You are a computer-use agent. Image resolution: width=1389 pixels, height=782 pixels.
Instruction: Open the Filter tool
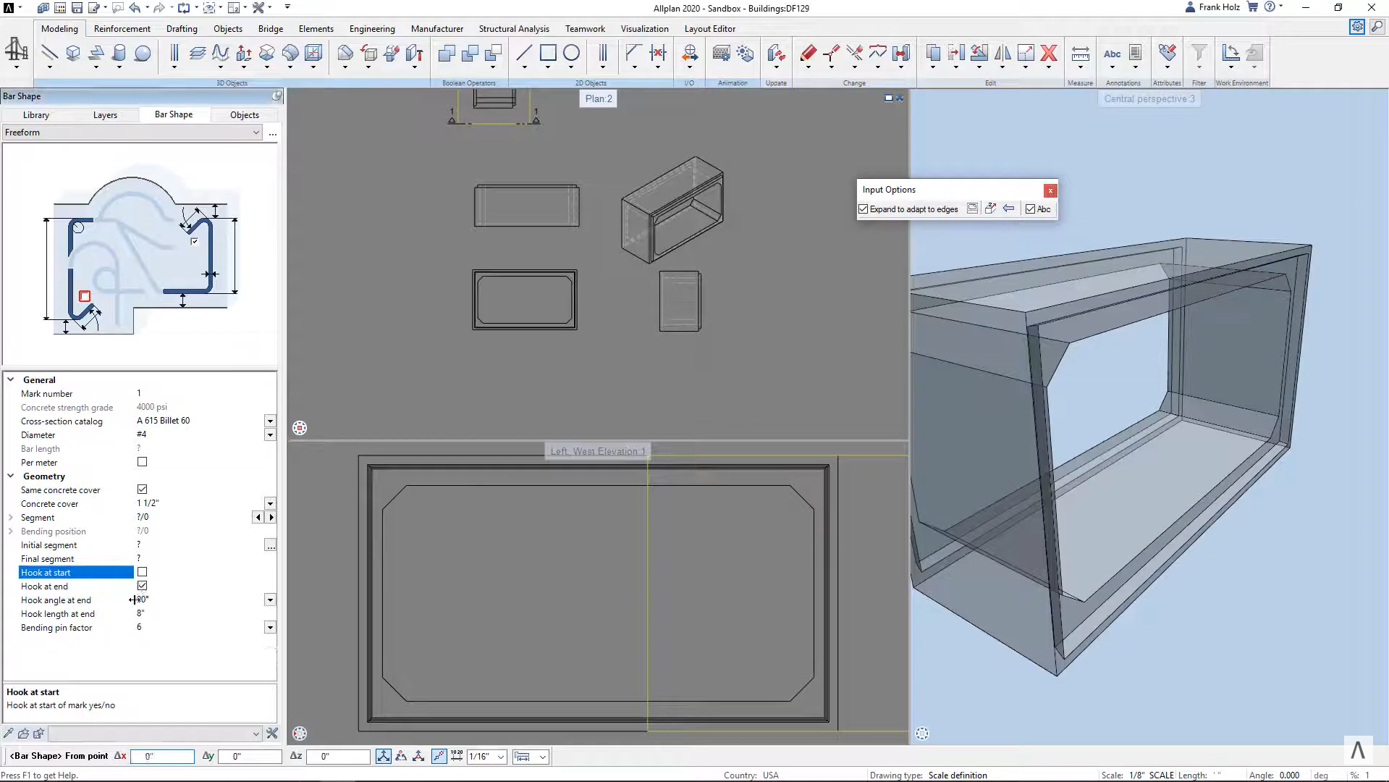click(1199, 53)
